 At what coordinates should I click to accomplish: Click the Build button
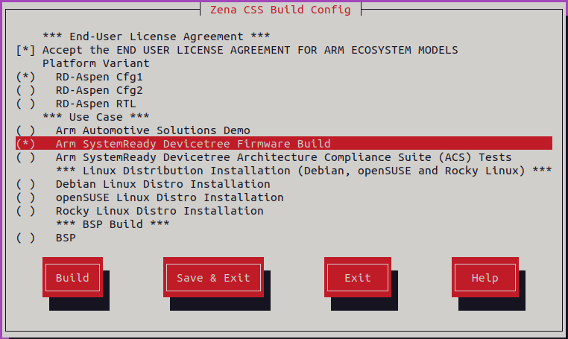[x=72, y=277]
